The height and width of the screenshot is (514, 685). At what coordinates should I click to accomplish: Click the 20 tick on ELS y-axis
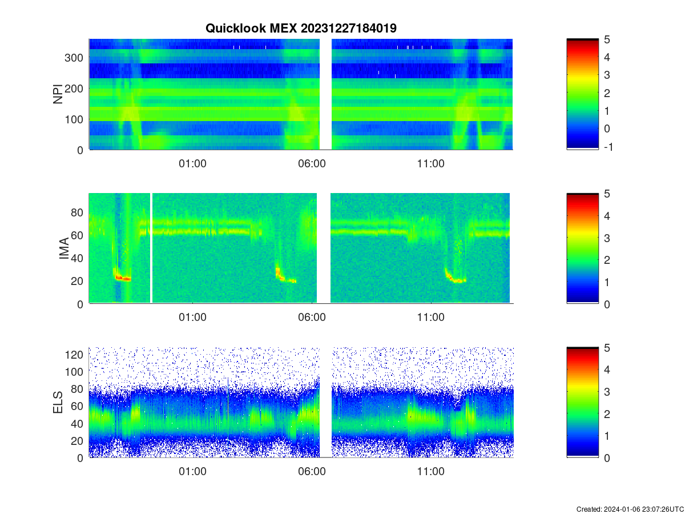click(78, 440)
